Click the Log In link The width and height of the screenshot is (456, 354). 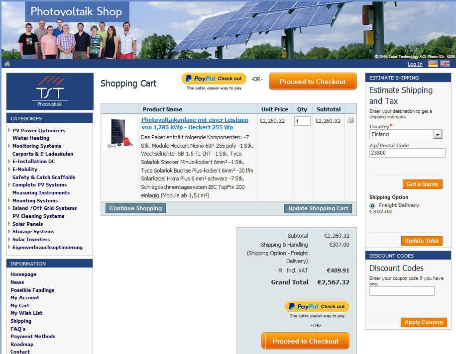tap(415, 64)
